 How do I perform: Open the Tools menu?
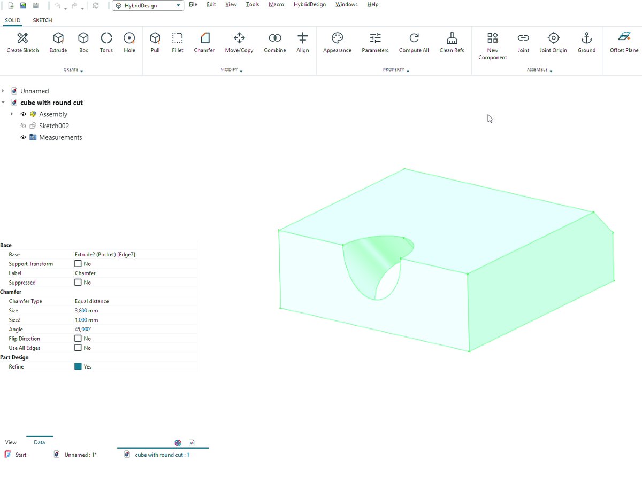(253, 4)
